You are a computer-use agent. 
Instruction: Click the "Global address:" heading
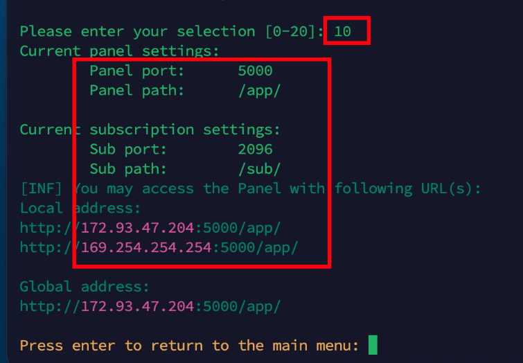[x=85, y=286]
